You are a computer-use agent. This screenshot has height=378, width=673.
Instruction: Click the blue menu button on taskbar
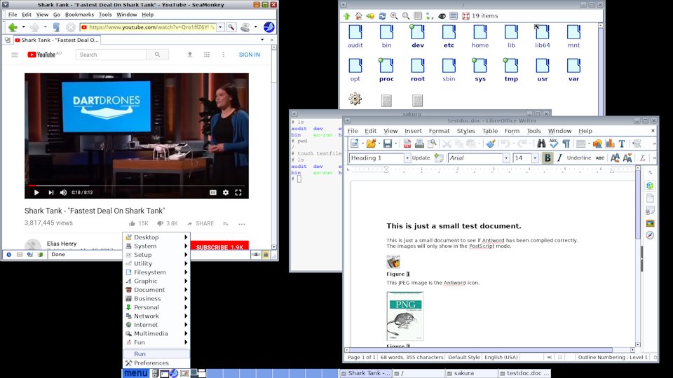135,373
